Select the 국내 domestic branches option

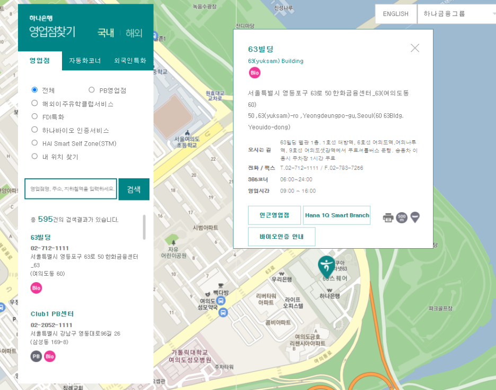point(105,33)
